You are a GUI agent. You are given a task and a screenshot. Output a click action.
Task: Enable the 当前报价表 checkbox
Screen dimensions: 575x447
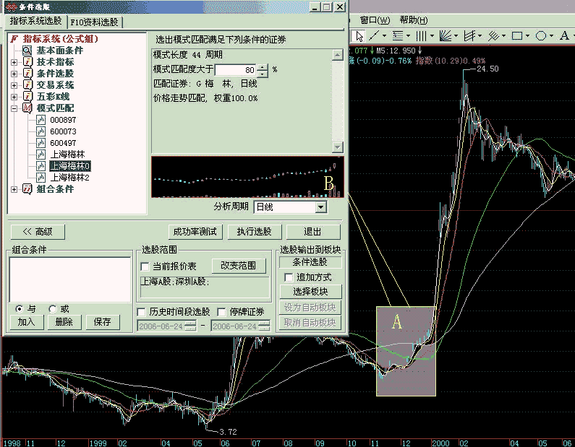click(145, 266)
